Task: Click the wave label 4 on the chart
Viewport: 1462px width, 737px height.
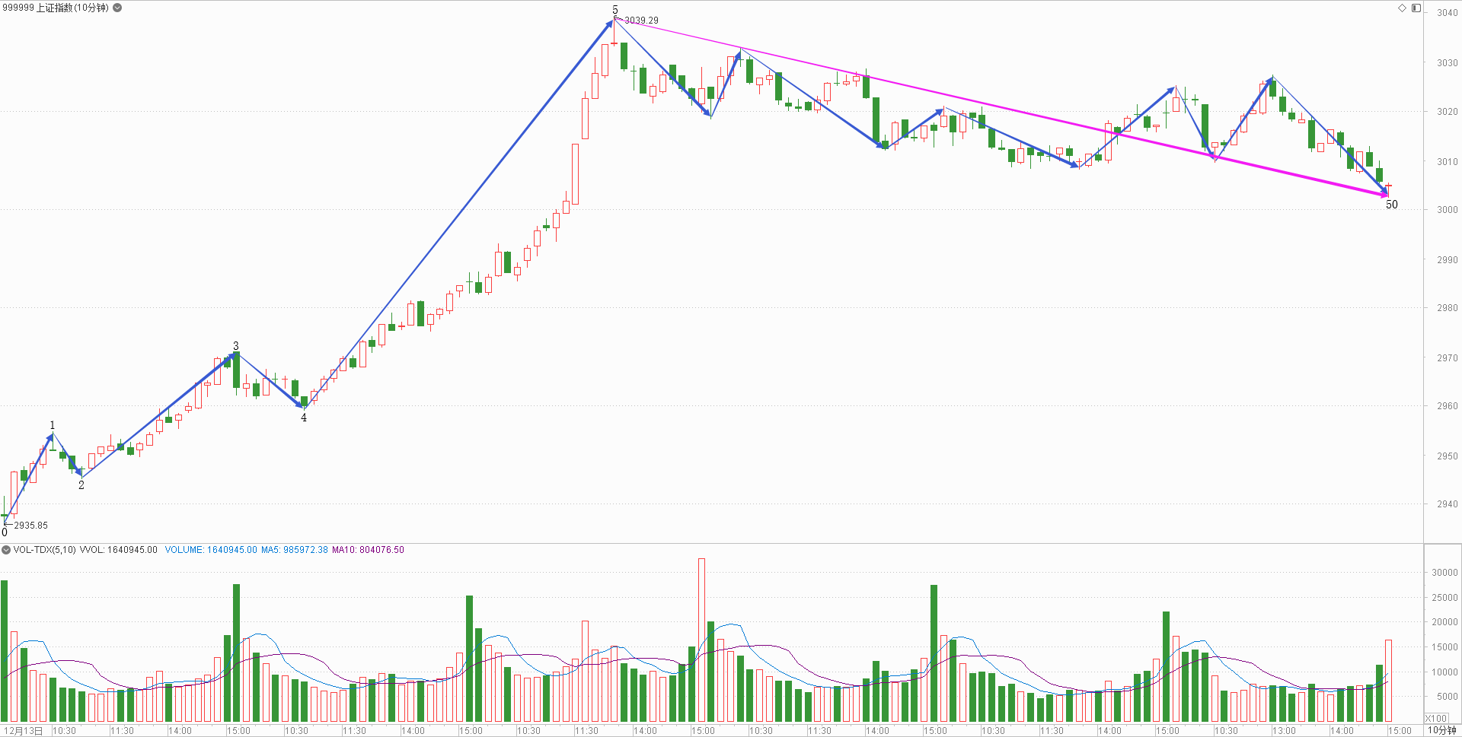Action: (304, 418)
